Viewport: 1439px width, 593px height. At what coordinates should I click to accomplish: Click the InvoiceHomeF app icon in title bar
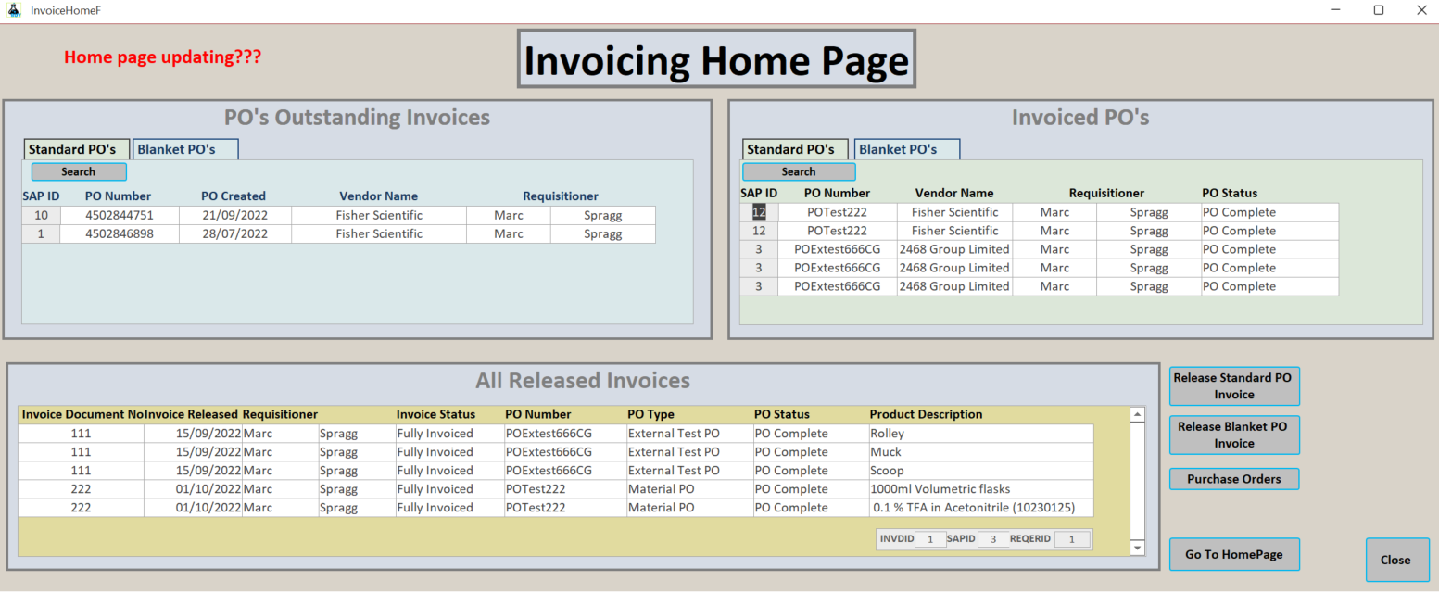tap(13, 10)
